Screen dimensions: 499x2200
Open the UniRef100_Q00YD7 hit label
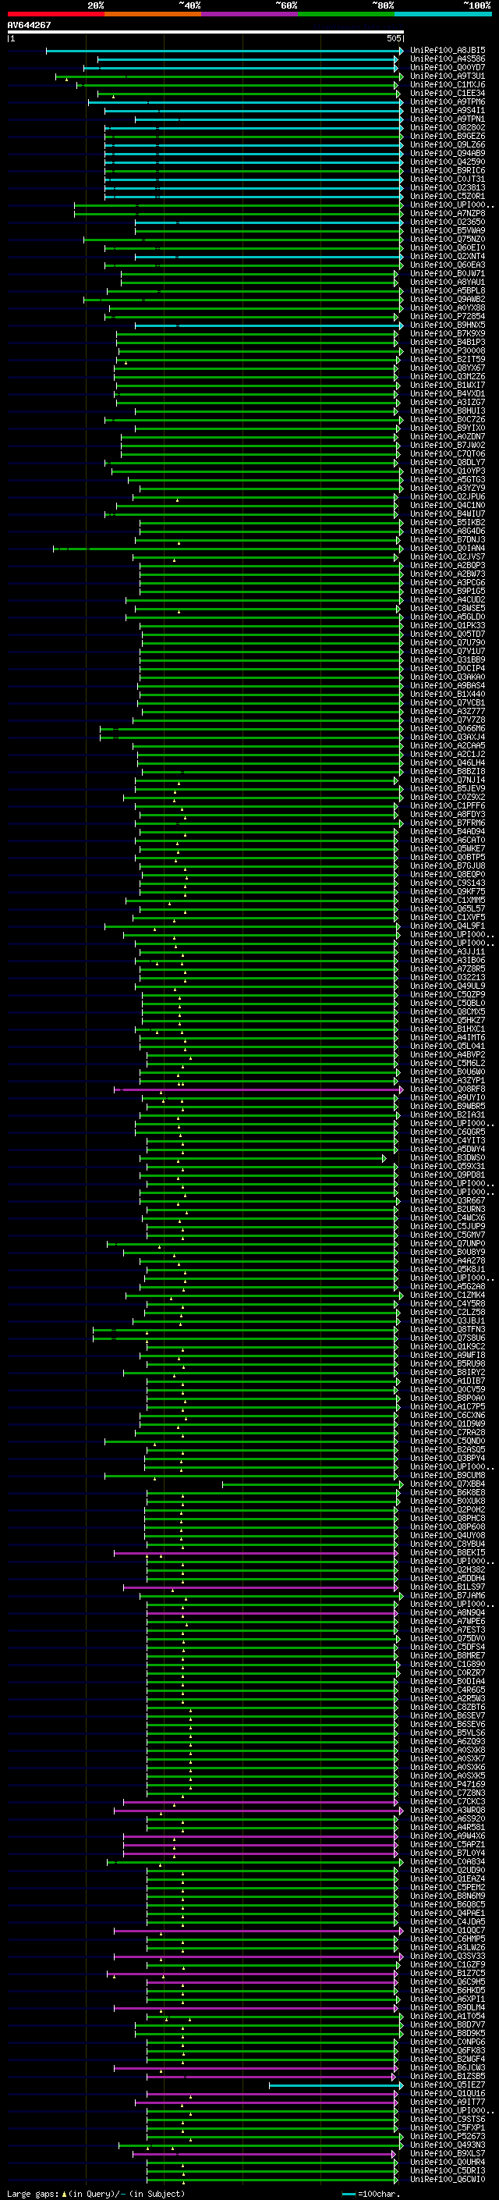click(448, 67)
